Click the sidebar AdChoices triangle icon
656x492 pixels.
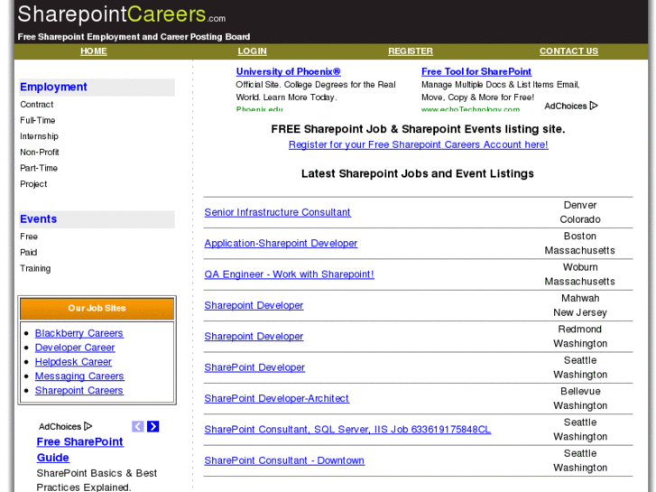88,426
